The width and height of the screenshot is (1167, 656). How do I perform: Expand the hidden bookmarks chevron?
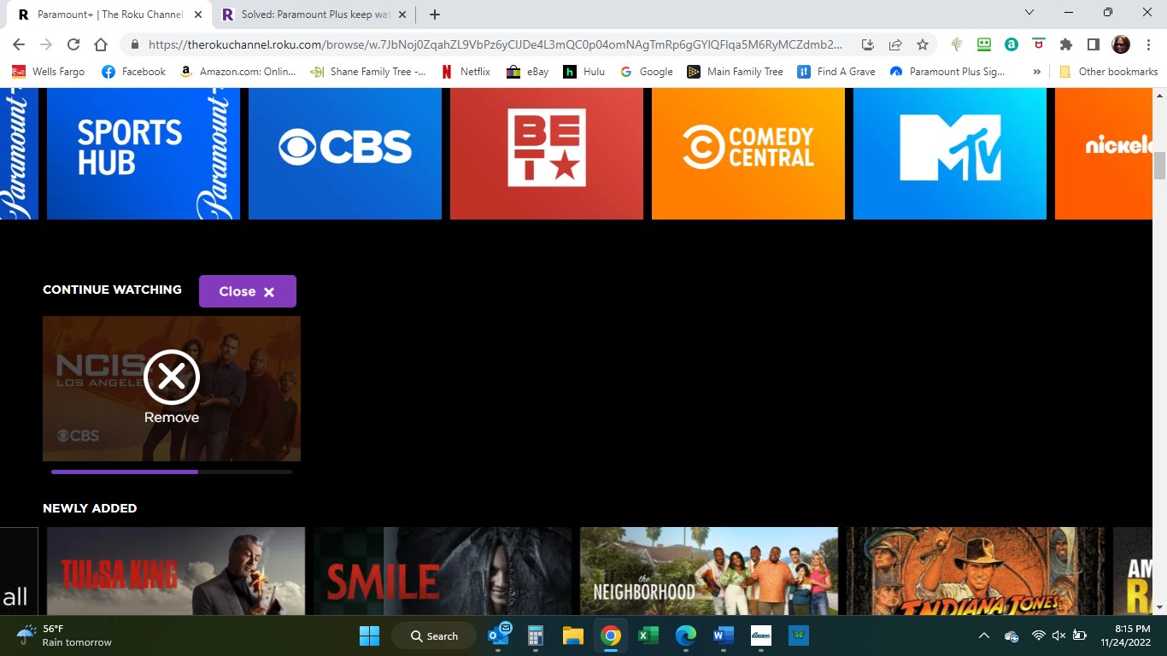(1037, 72)
